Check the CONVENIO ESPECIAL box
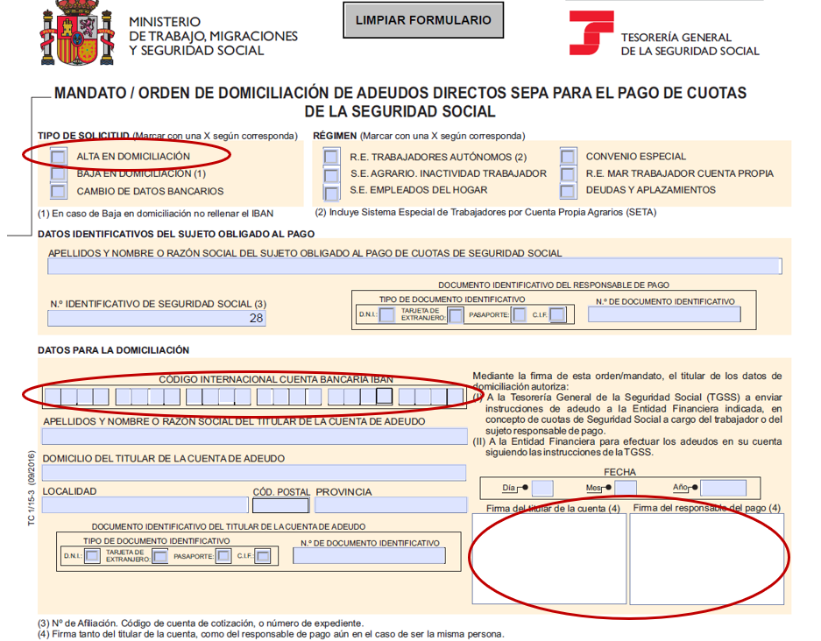This screenshot has width=821, height=641. coord(568,155)
